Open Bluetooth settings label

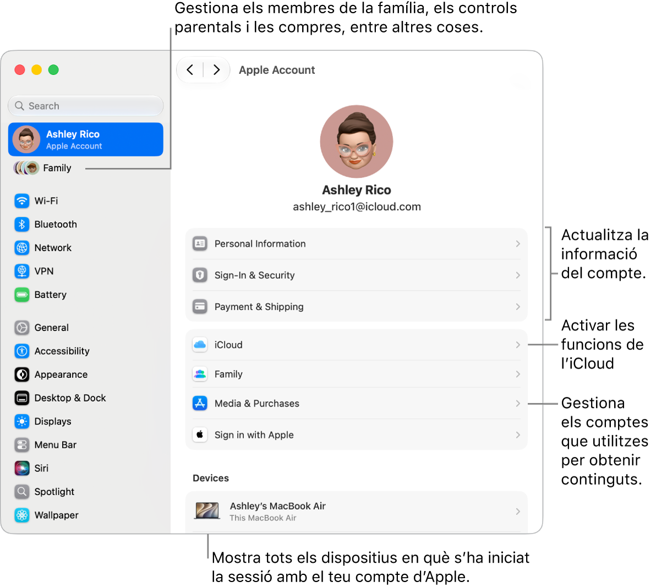(x=56, y=224)
